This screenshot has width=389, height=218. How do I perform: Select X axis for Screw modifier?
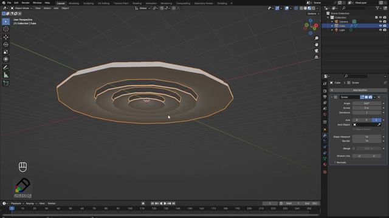click(357, 120)
